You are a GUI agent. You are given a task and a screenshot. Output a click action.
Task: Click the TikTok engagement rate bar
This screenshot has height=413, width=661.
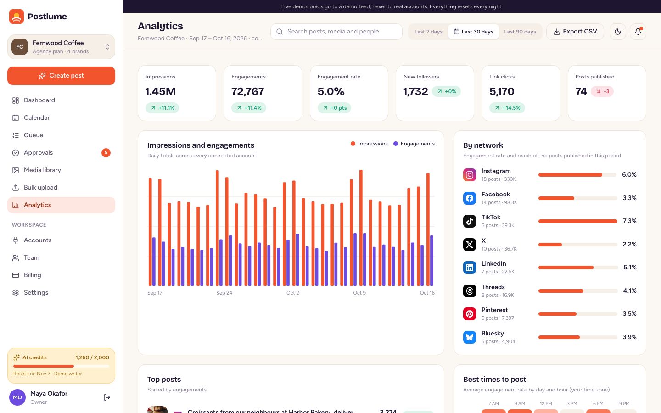[x=578, y=221]
